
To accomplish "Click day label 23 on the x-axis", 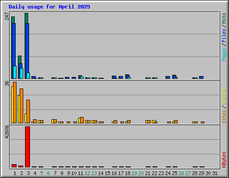I will pyautogui.click(x=161, y=173).
